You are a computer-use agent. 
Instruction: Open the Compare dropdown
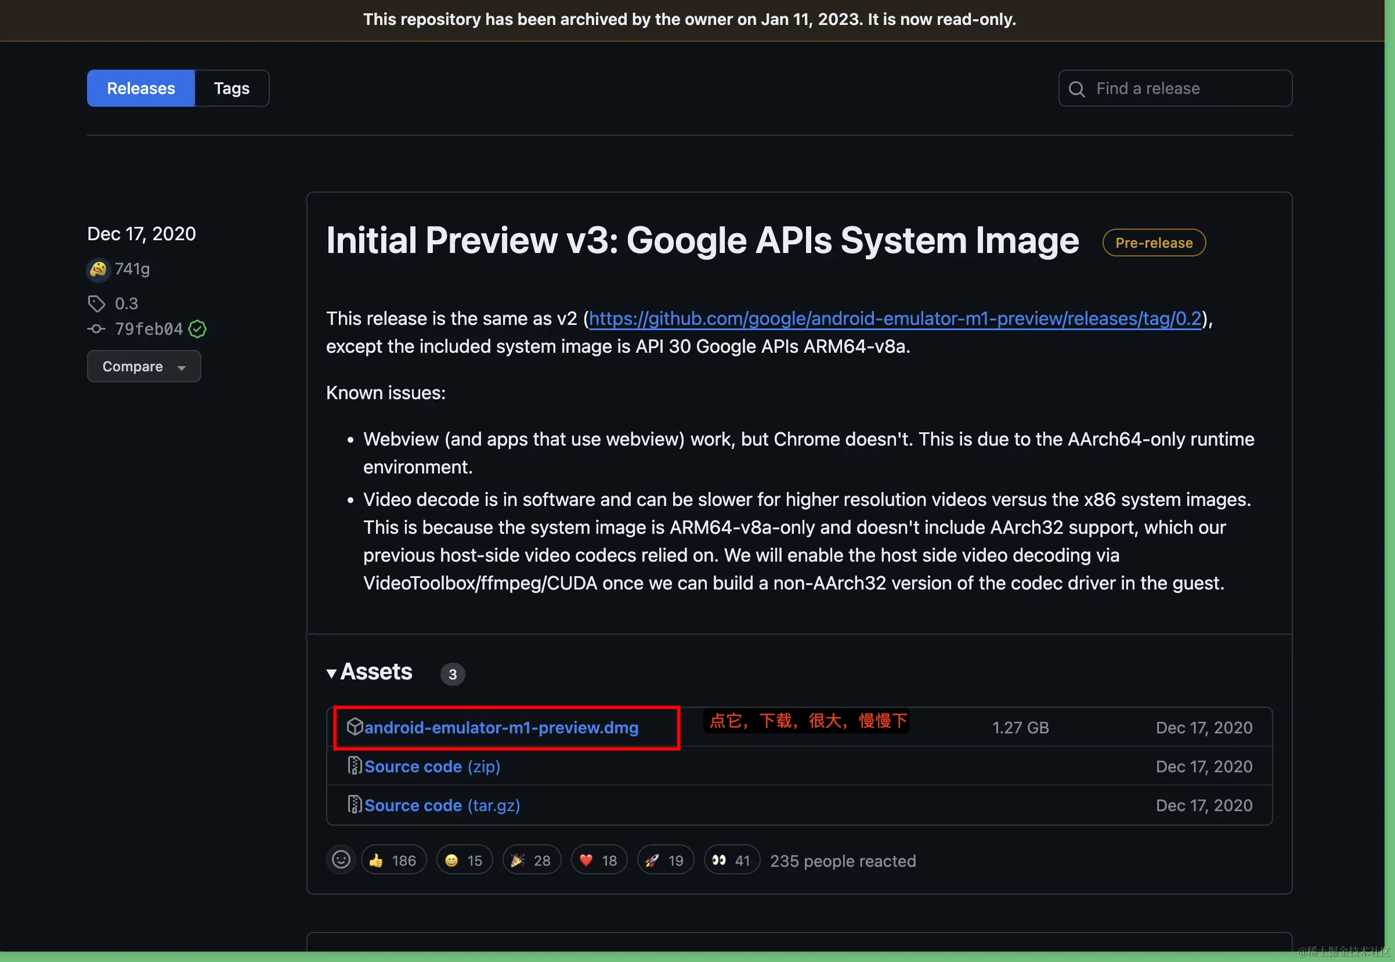click(143, 367)
